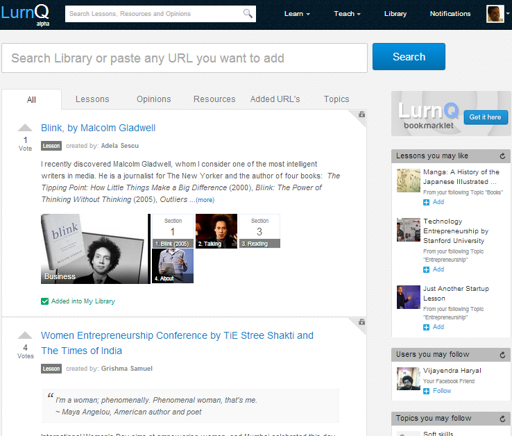The height and width of the screenshot is (436, 512).
Task: Click the Library search or URL field
Action: [185, 58]
